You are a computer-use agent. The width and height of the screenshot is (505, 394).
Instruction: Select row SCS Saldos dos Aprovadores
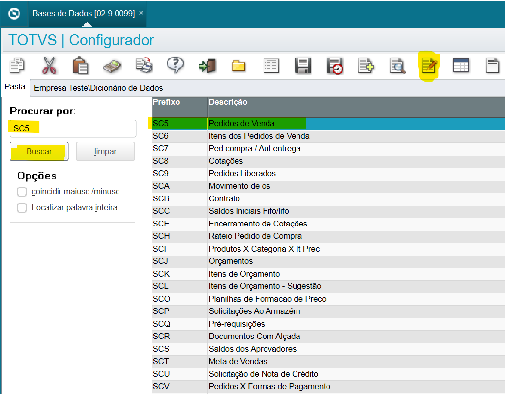coord(328,349)
